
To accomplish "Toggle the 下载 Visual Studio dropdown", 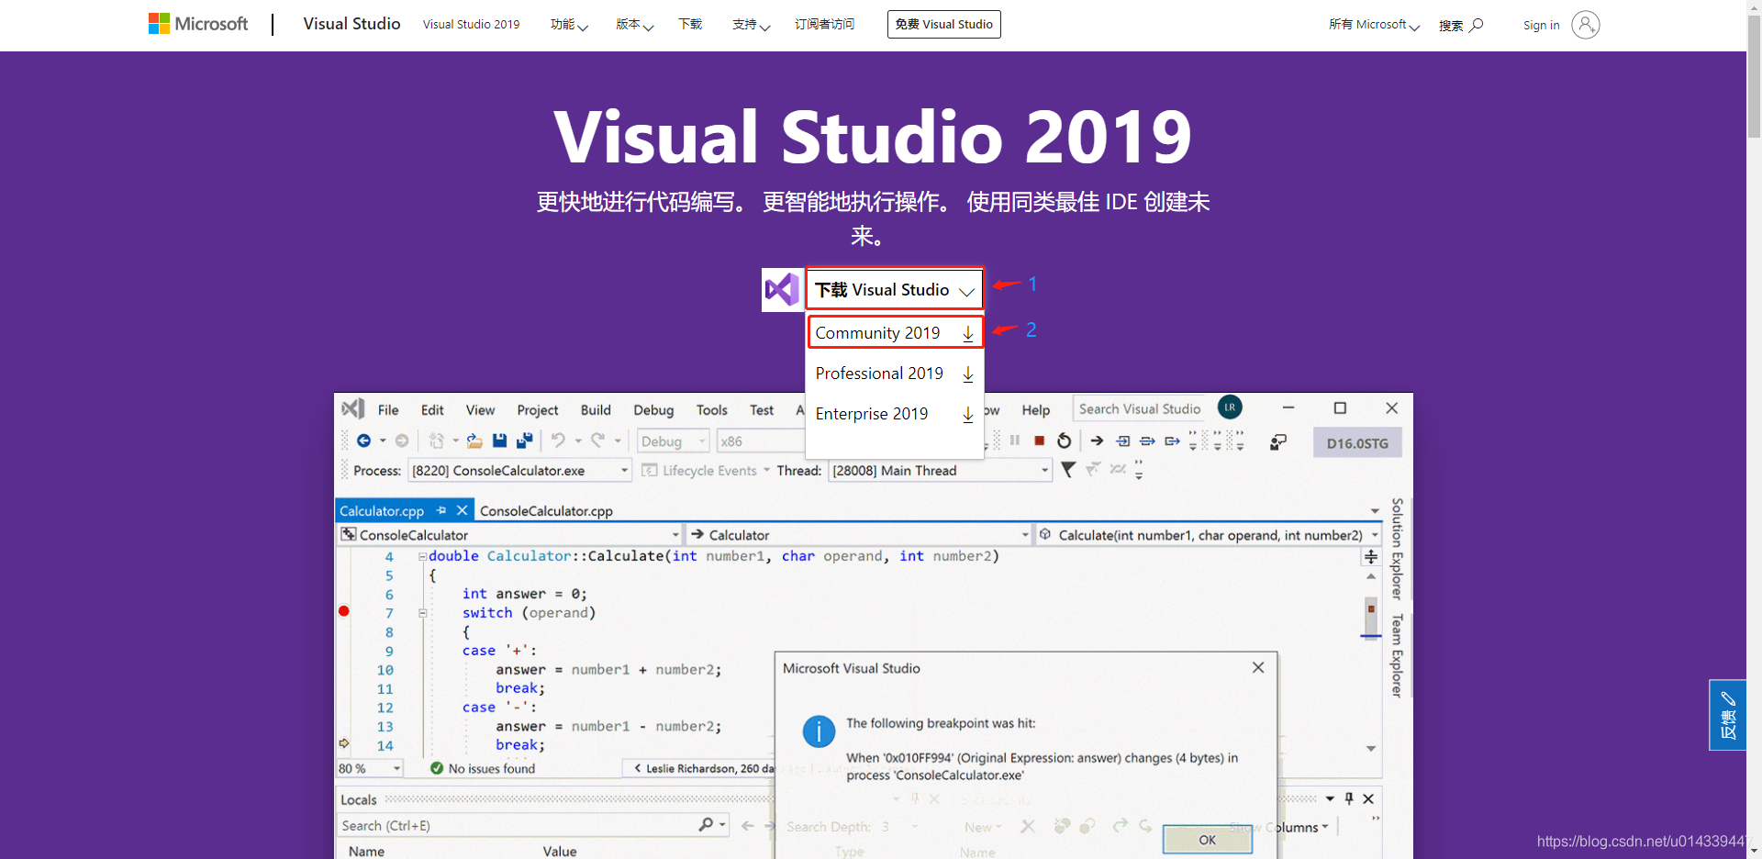I will (x=894, y=289).
